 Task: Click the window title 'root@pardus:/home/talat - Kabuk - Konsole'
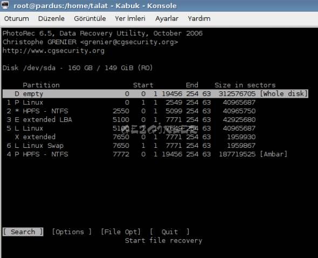pos(95,6)
